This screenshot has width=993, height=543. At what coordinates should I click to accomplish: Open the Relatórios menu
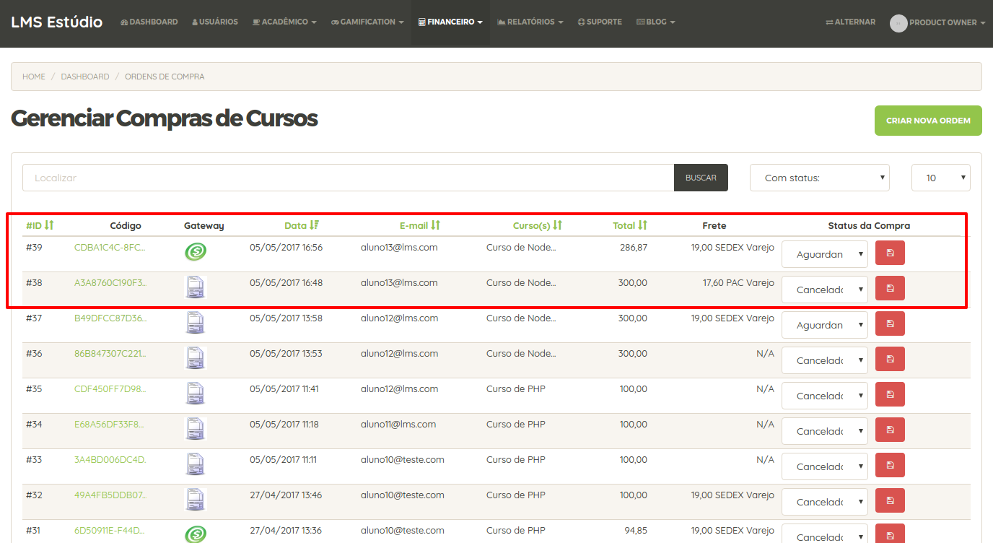click(530, 22)
